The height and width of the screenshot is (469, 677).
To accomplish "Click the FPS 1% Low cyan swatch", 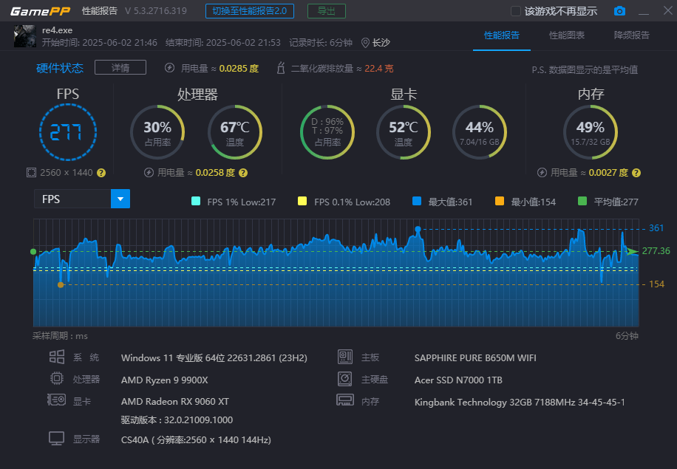I will [x=196, y=201].
